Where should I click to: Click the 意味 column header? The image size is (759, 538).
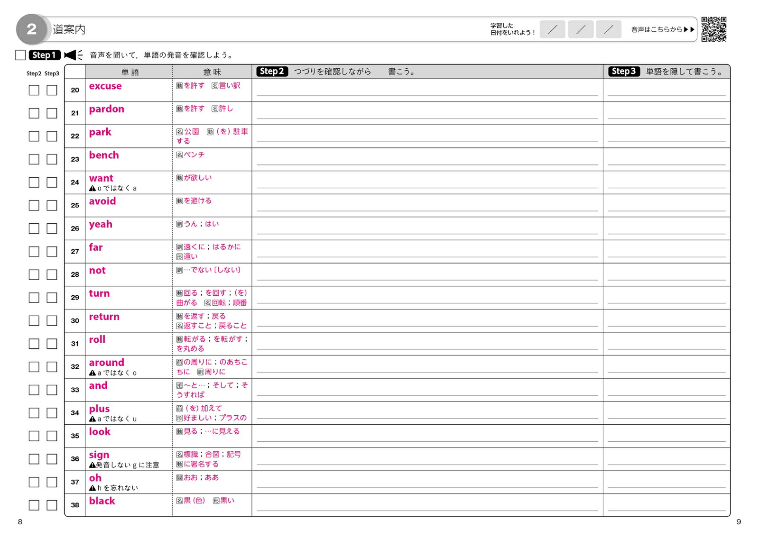click(x=212, y=72)
